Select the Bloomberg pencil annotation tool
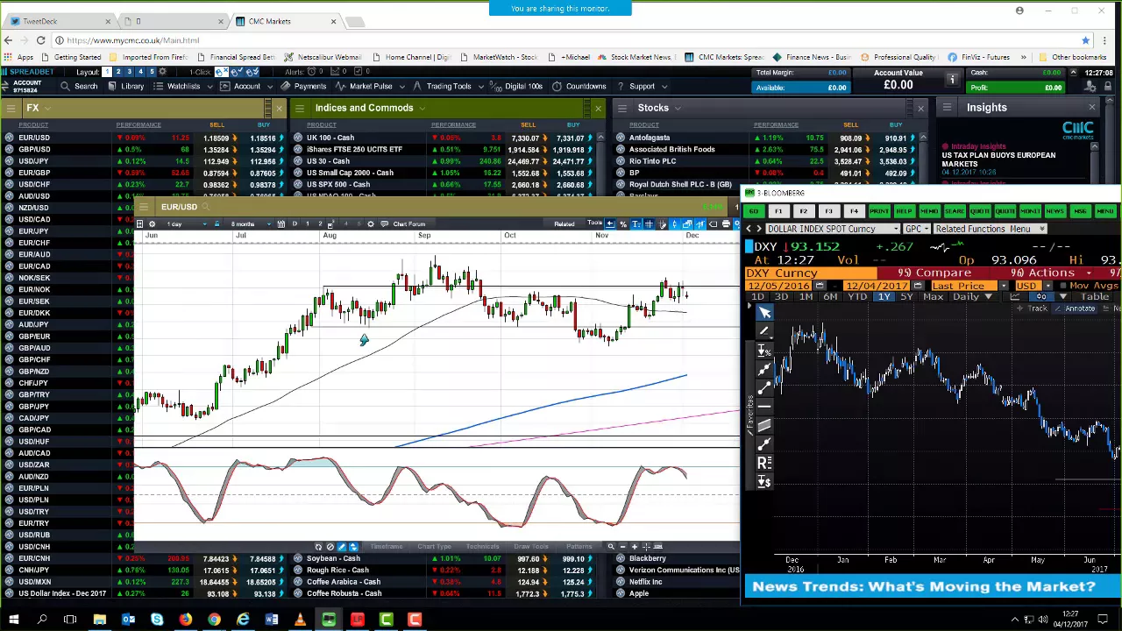This screenshot has height=631, width=1122. [x=764, y=332]
